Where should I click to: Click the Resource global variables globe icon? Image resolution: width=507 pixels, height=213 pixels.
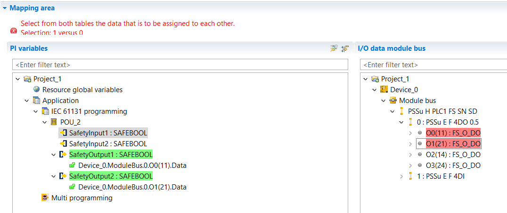click(x=37, y=89)
